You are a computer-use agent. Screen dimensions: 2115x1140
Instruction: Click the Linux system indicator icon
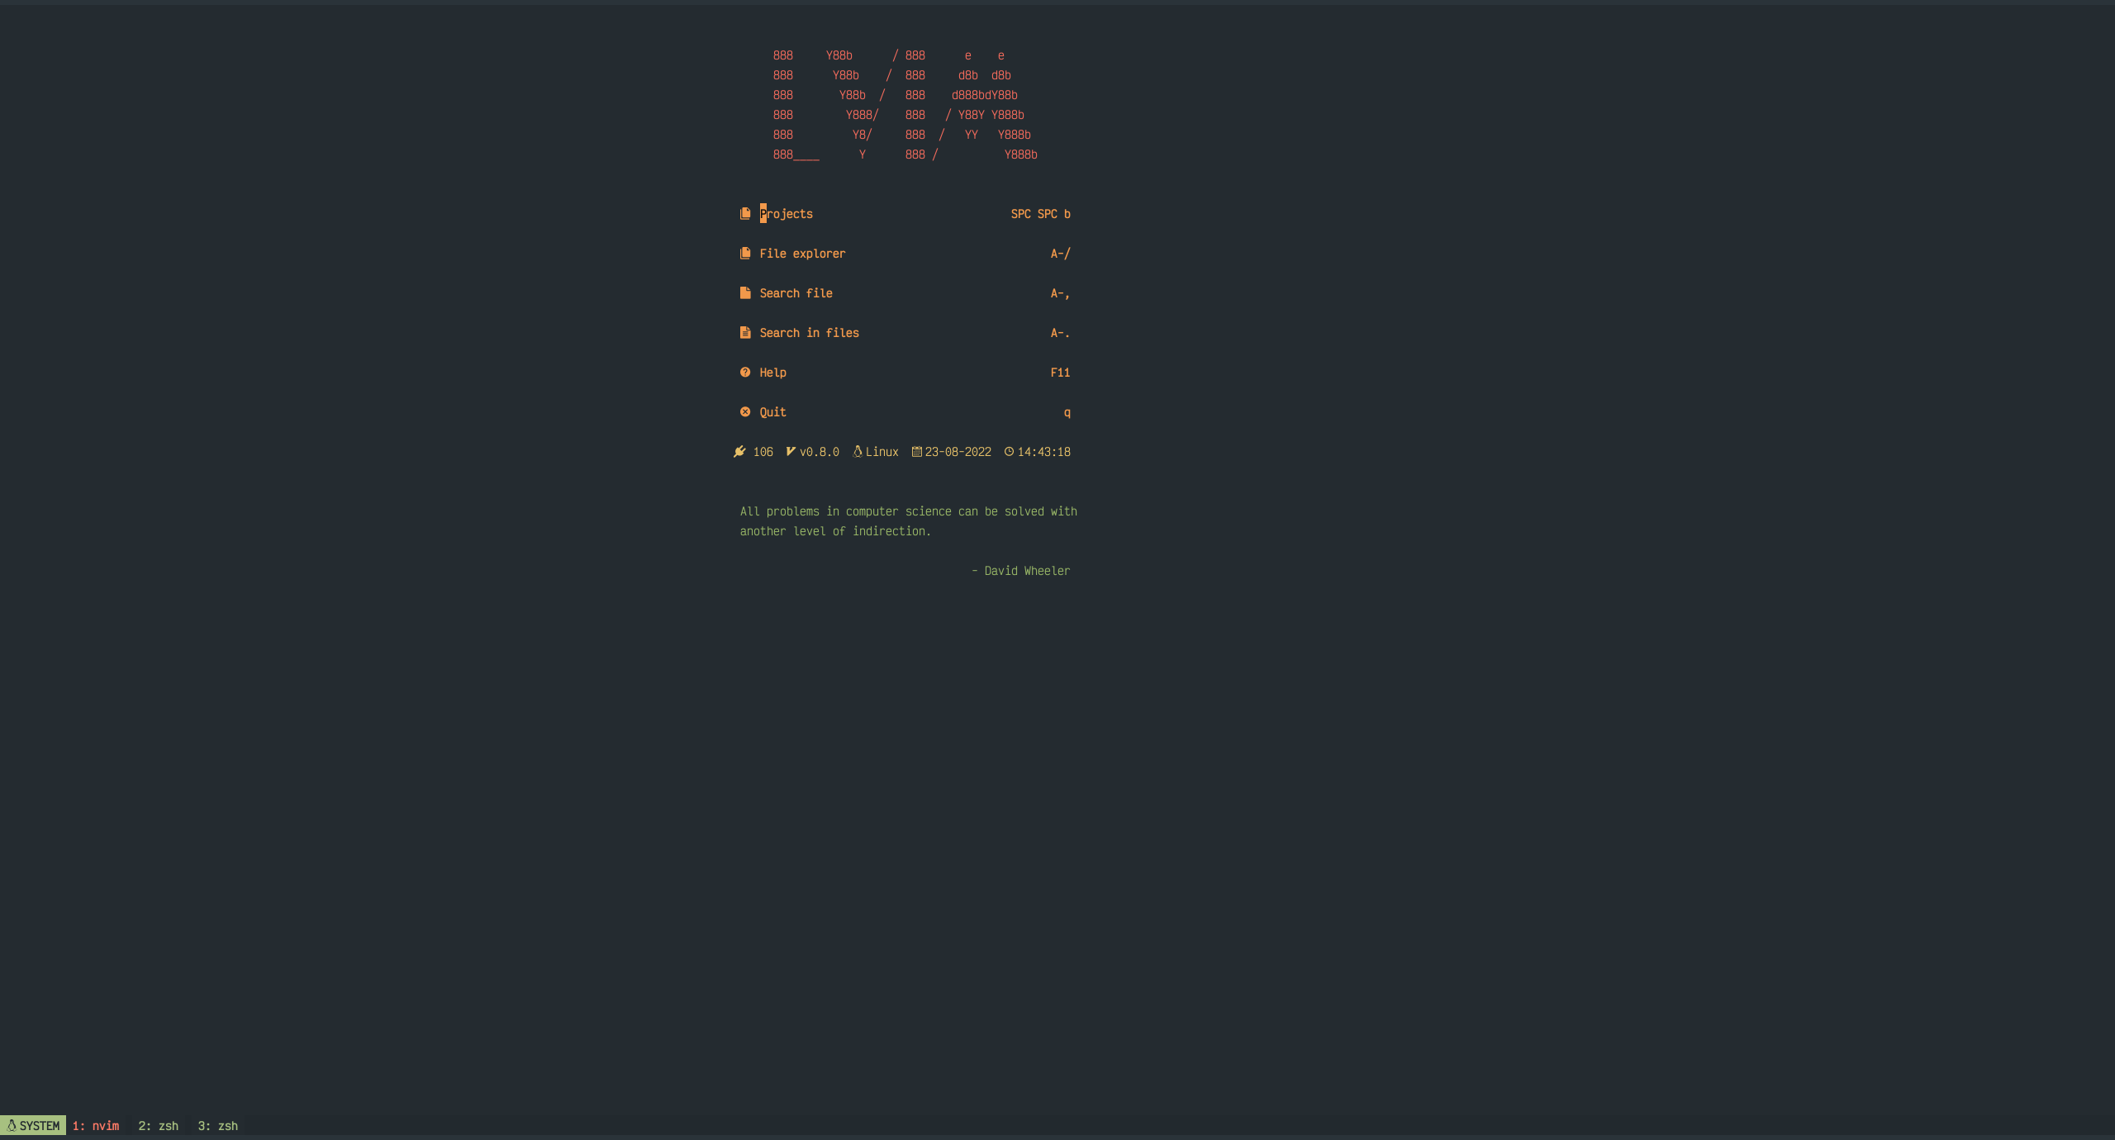856,451
